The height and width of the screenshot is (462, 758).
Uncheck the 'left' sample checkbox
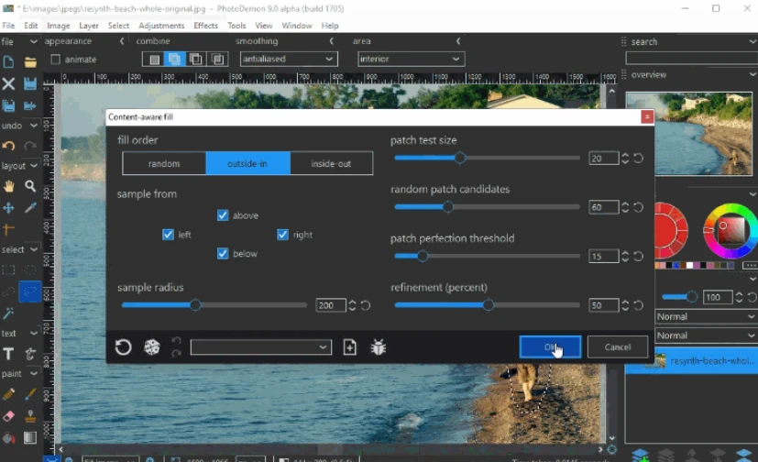(x=168, y=235)
